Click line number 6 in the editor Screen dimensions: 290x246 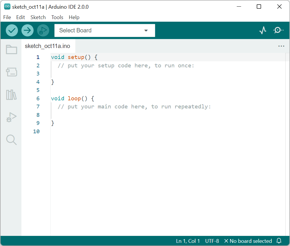tap(38, 98)
